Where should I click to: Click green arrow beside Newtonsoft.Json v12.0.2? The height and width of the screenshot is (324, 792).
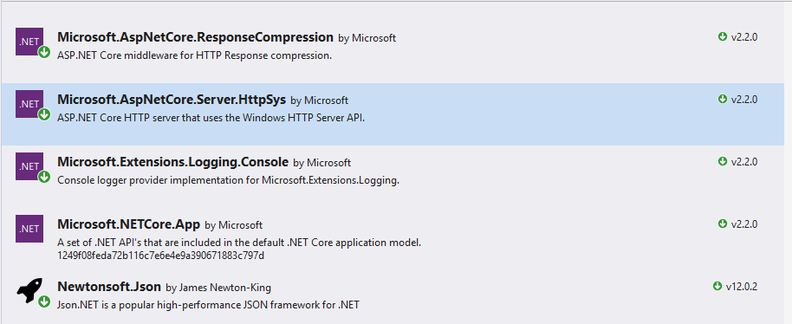tap(717, 287)
